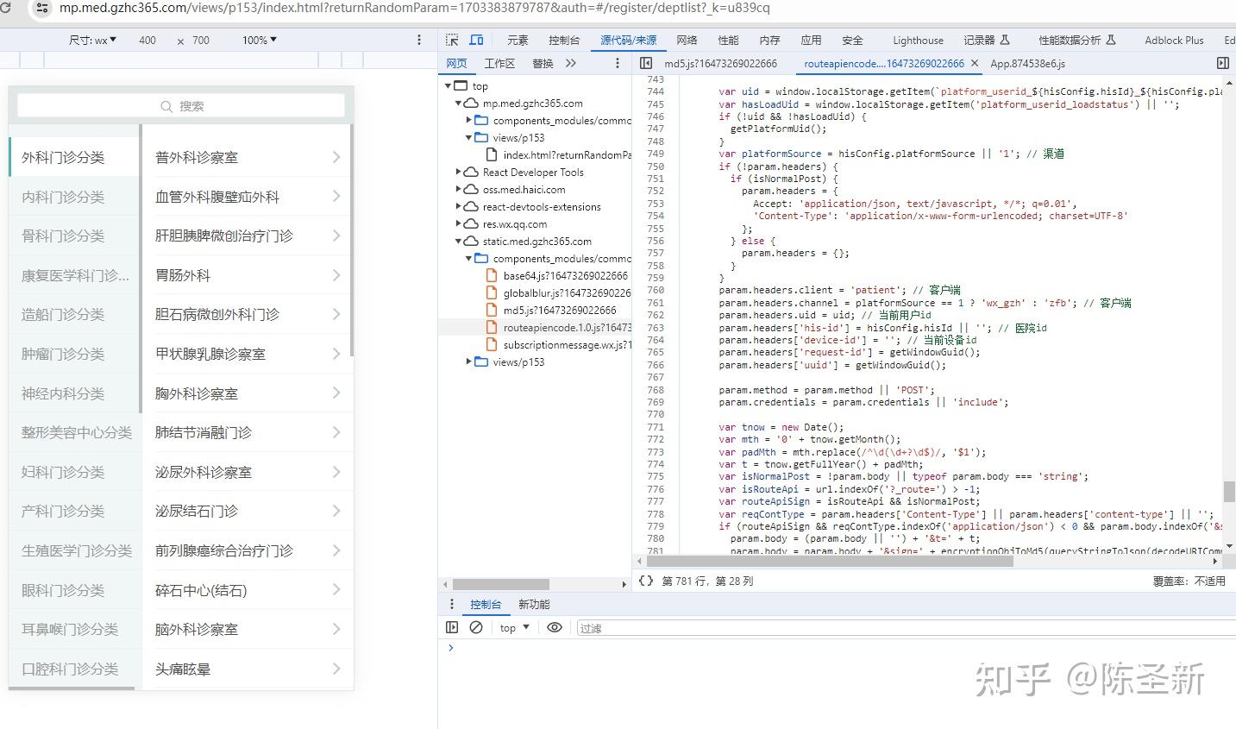Select 眼科门诊分类 category

point(74,590)
